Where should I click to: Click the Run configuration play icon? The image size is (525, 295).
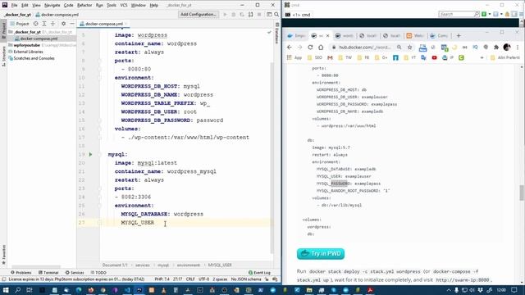pos(225,15)
